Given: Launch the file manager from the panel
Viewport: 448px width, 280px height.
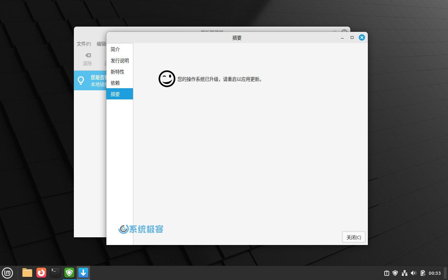Looking at the screenshot, I should point(27,273).
